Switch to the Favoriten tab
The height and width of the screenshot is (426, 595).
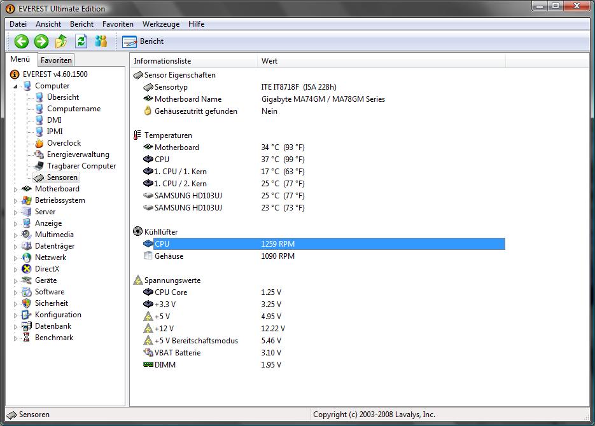point(56,60)
